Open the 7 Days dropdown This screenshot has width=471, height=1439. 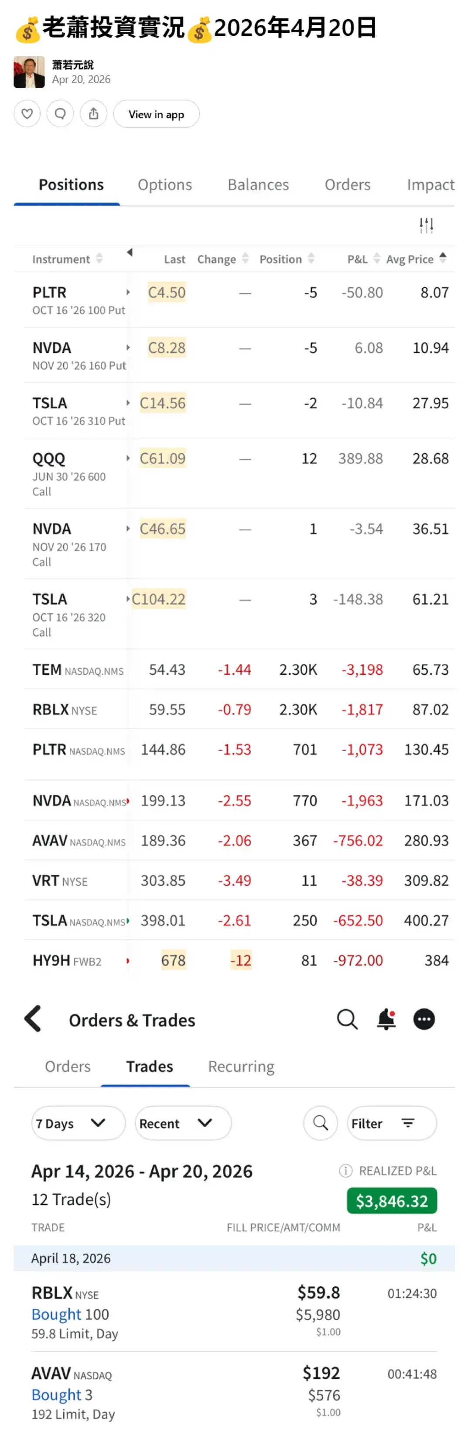(78, 1123)
